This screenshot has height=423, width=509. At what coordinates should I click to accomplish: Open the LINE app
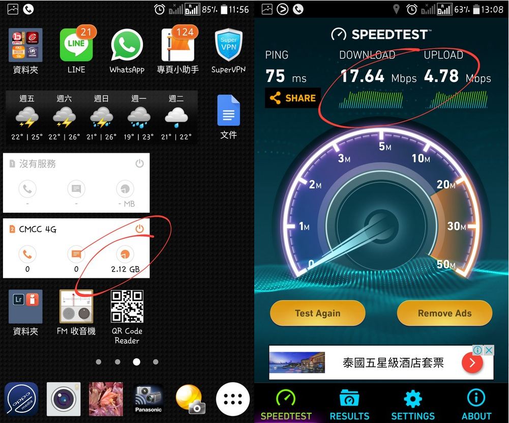tap(76, 45)
